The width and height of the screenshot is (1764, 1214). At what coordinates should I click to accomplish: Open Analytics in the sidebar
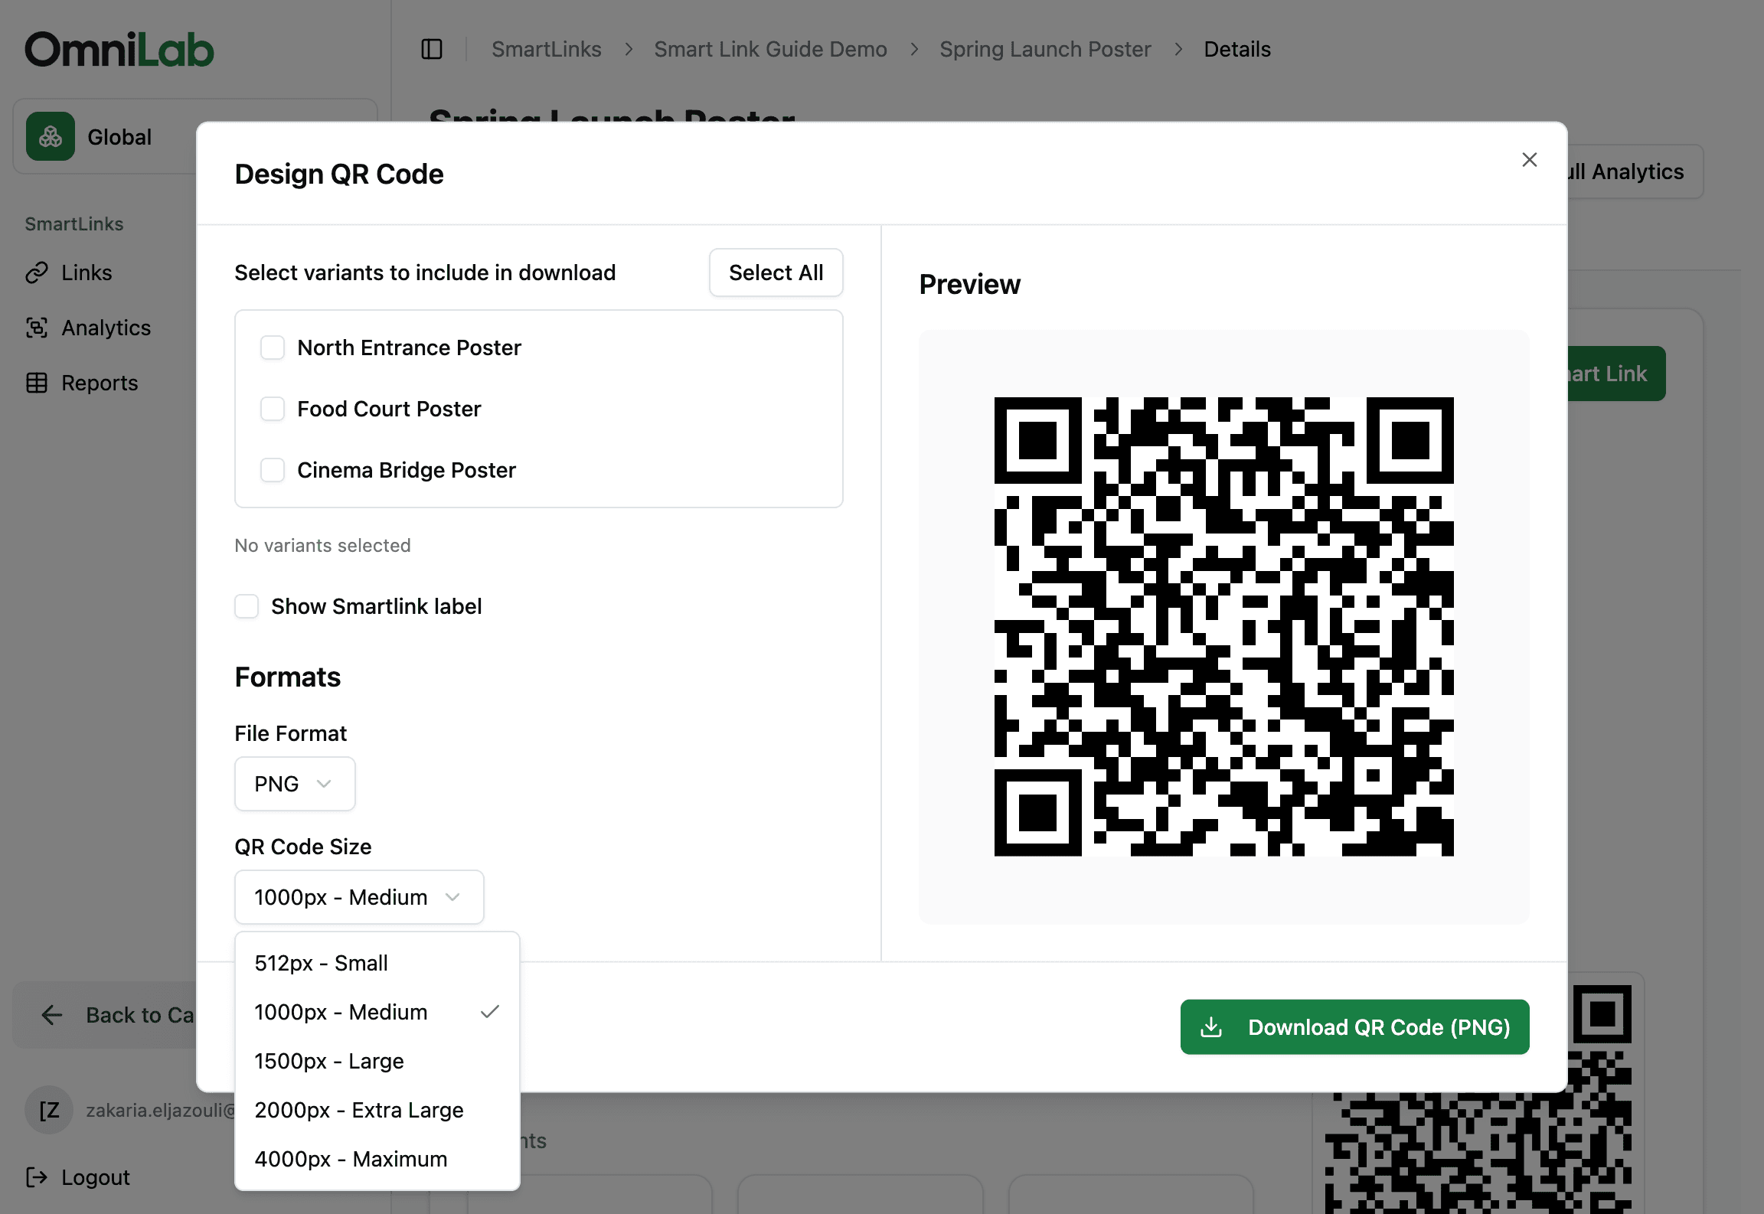pyautogui.click(x=106, y=328)
